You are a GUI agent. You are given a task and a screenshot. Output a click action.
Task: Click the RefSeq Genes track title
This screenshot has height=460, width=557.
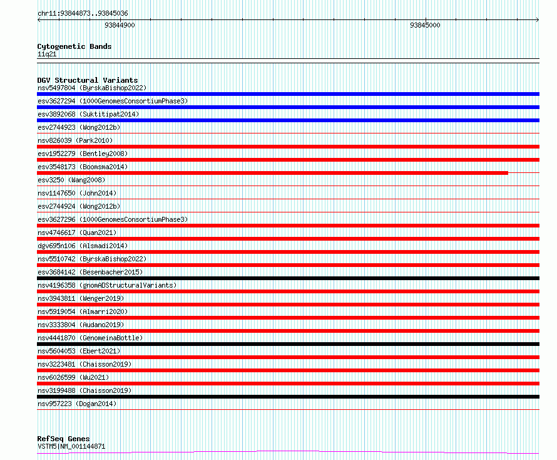(x=63, y=439)
